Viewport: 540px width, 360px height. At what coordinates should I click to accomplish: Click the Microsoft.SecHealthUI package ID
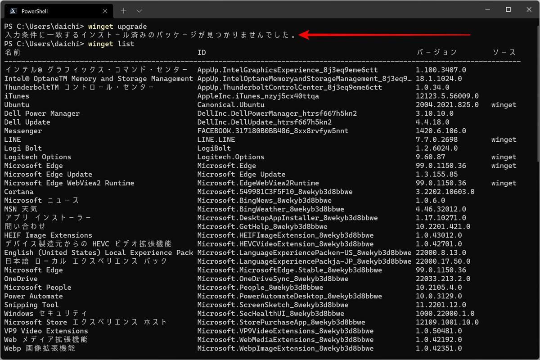click(271, 314)
